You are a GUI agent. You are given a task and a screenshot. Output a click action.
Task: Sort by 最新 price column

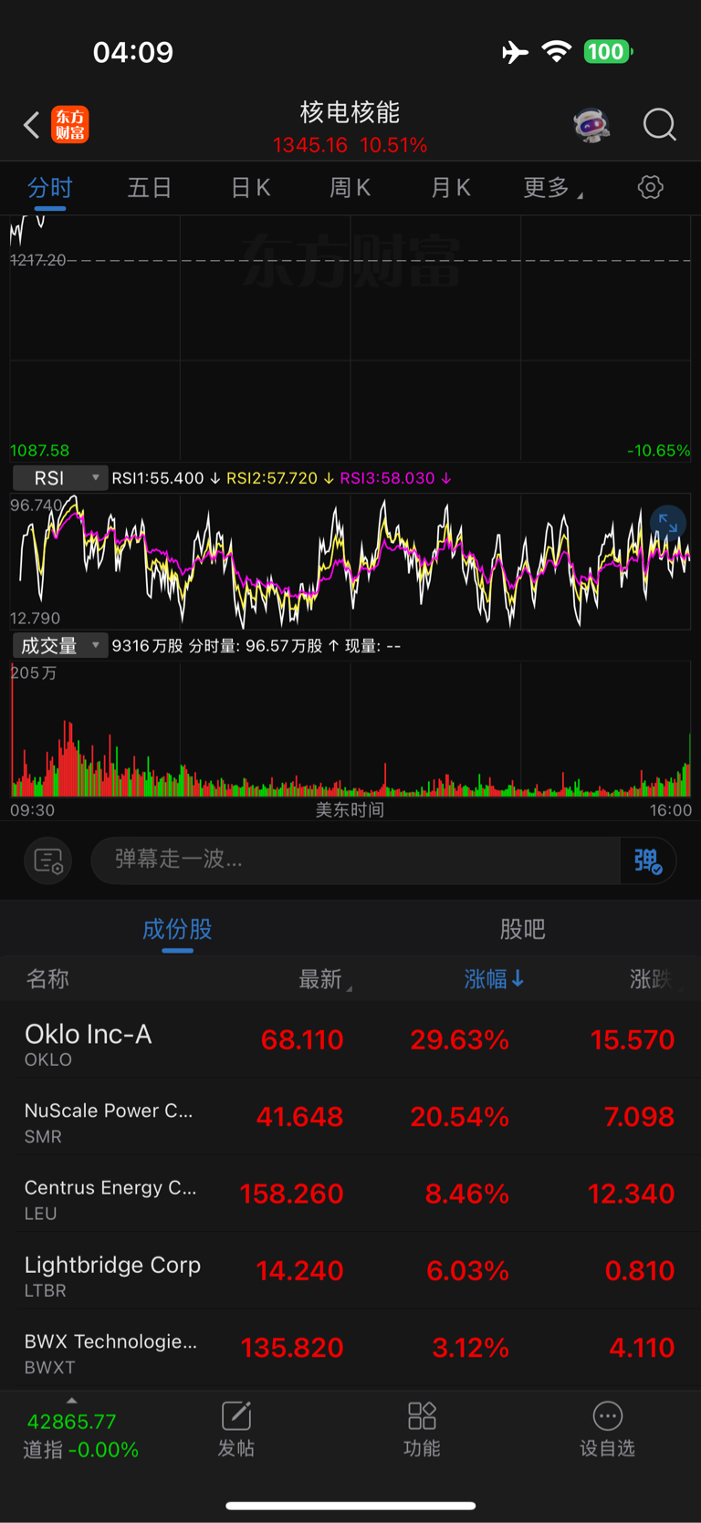point(324,979)
